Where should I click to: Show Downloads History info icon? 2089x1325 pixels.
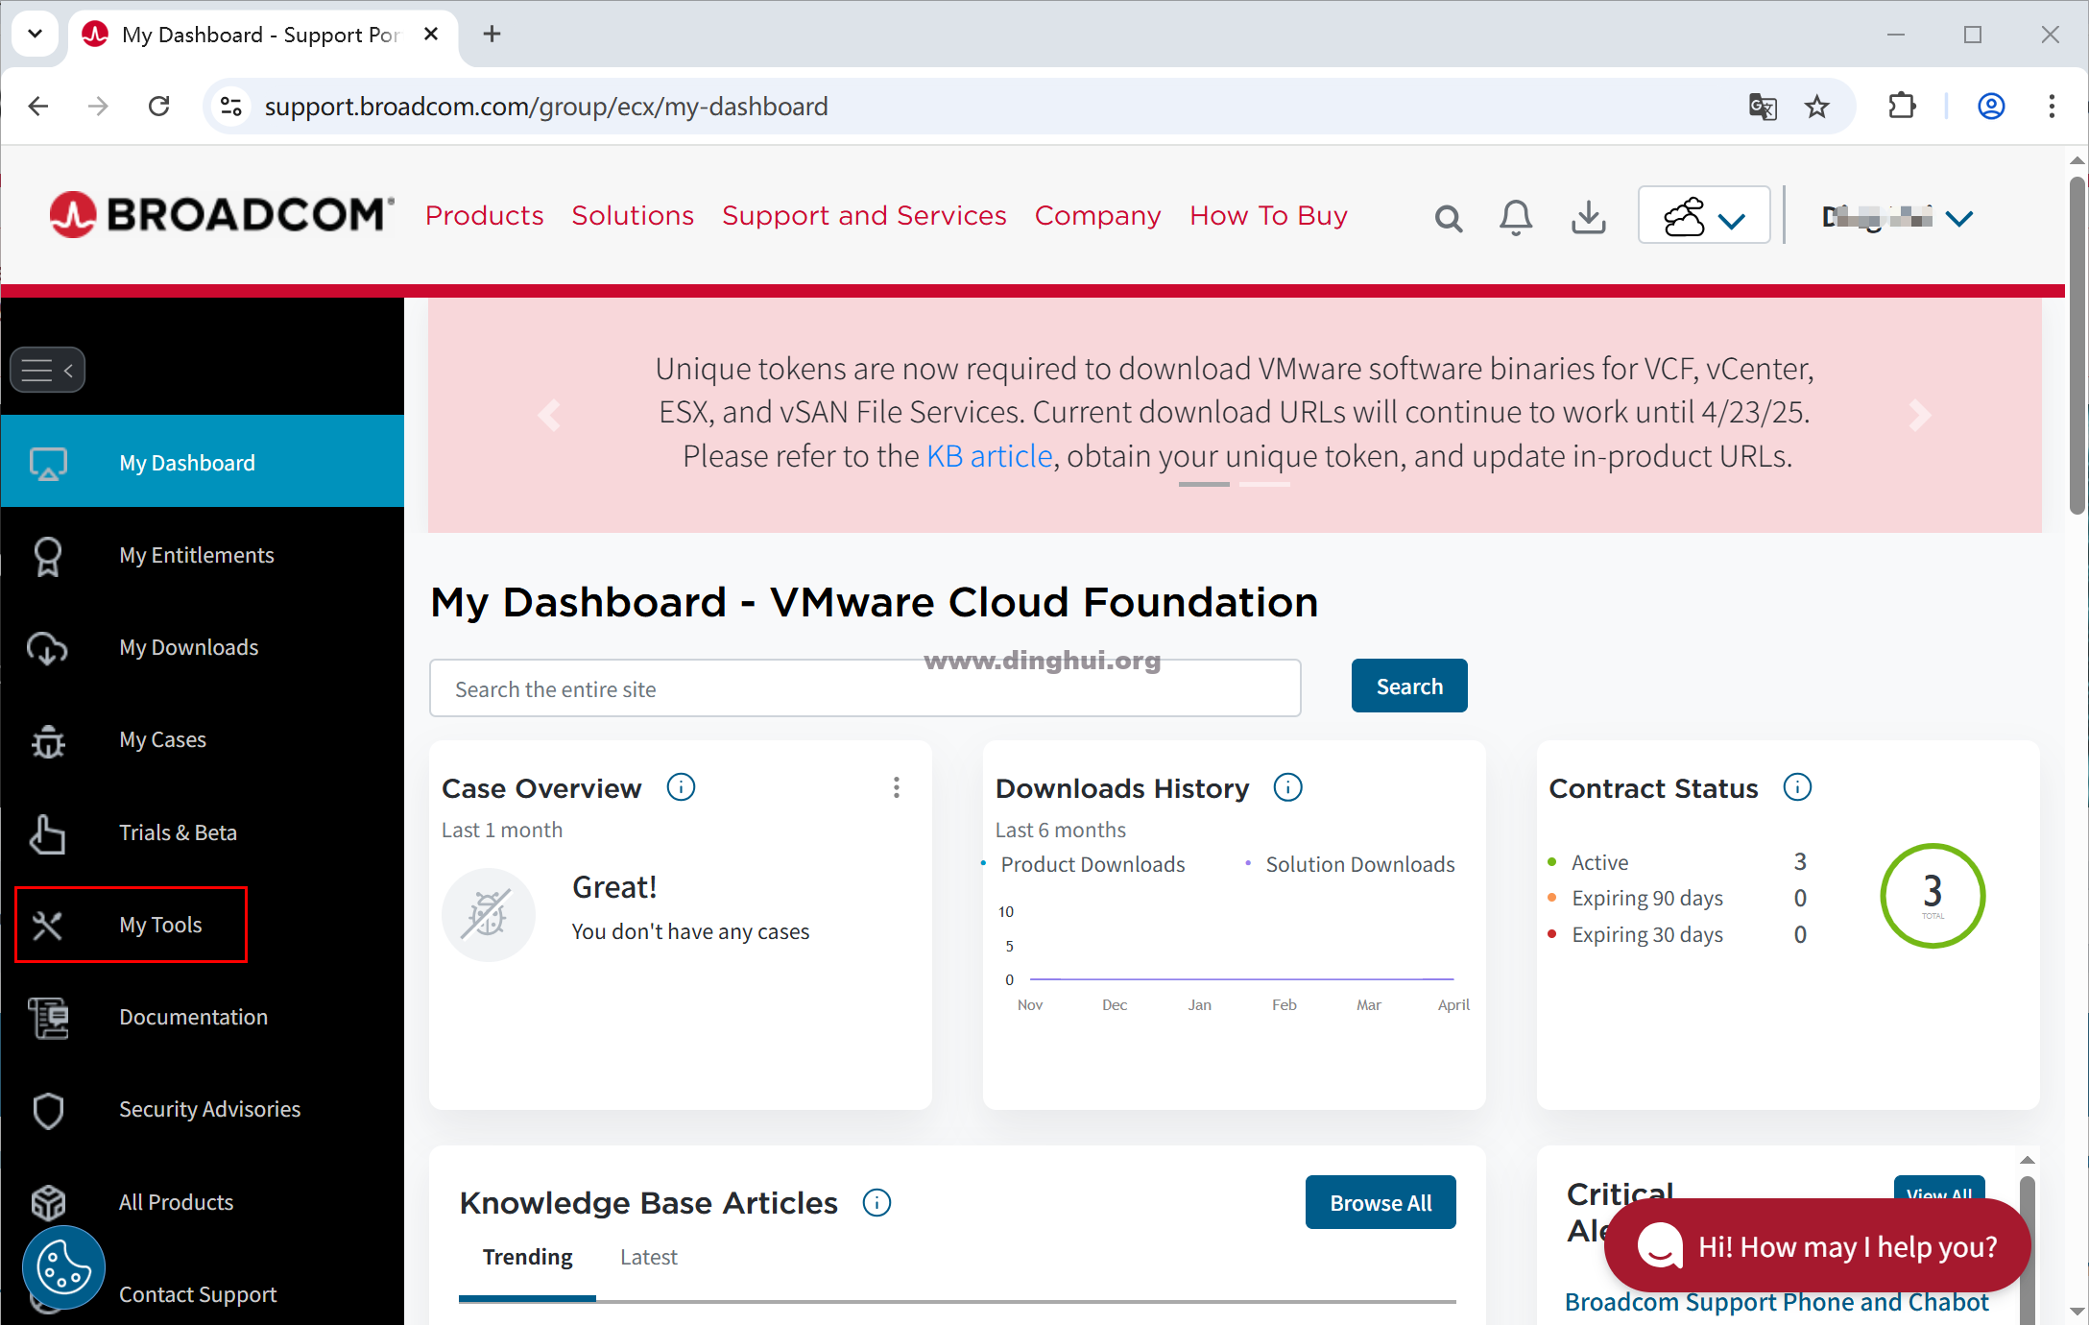click(x=1287, y=787)
